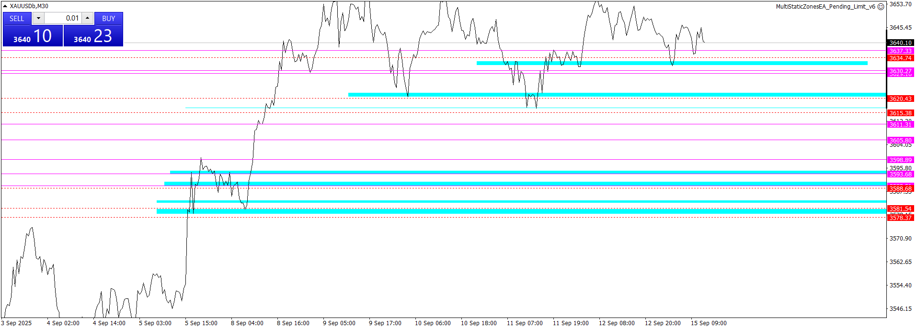Collapse the one-click trading panel triangle
917x329 pixels.
(5, 6)
